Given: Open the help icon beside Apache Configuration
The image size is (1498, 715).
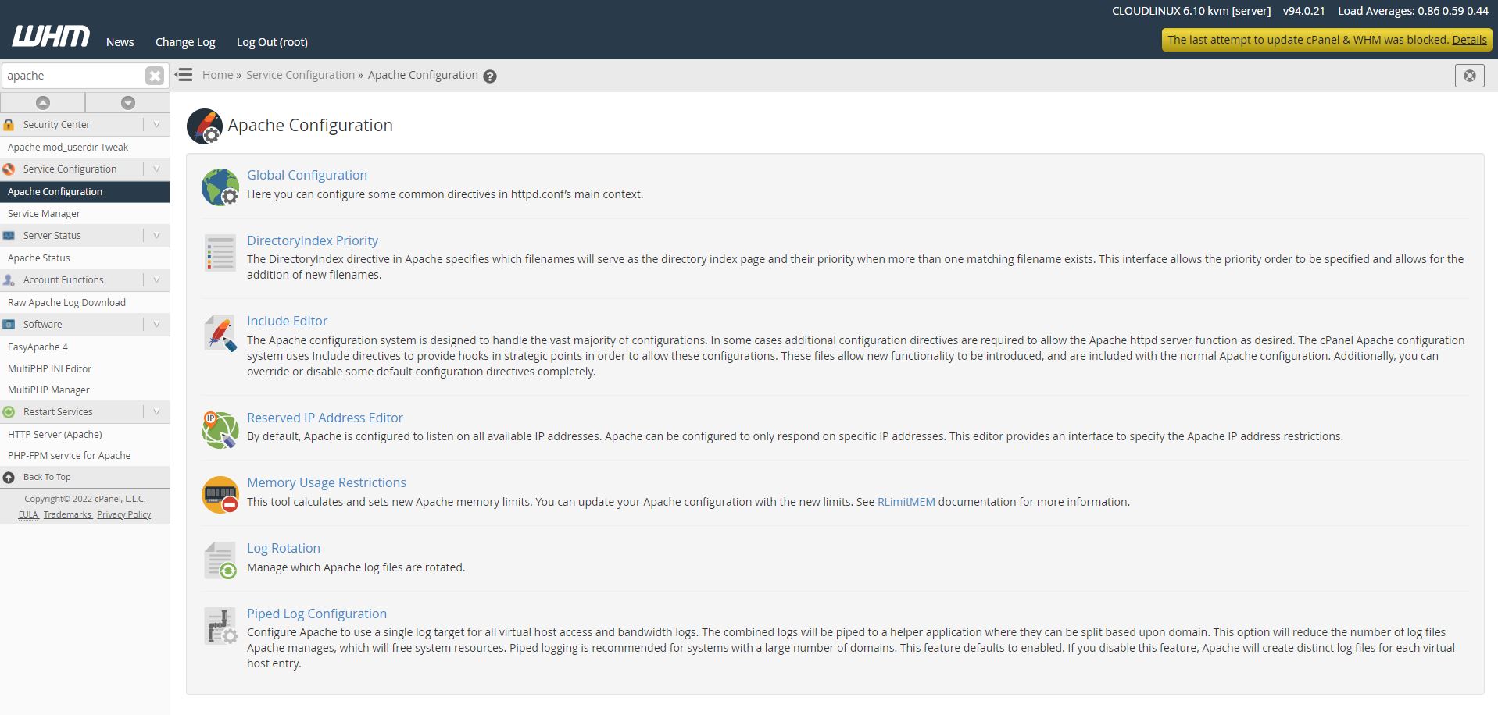Looking at the screenshot, I should point(490,76).
